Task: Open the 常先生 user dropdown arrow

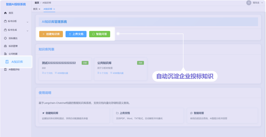Action: pos(262,3)
